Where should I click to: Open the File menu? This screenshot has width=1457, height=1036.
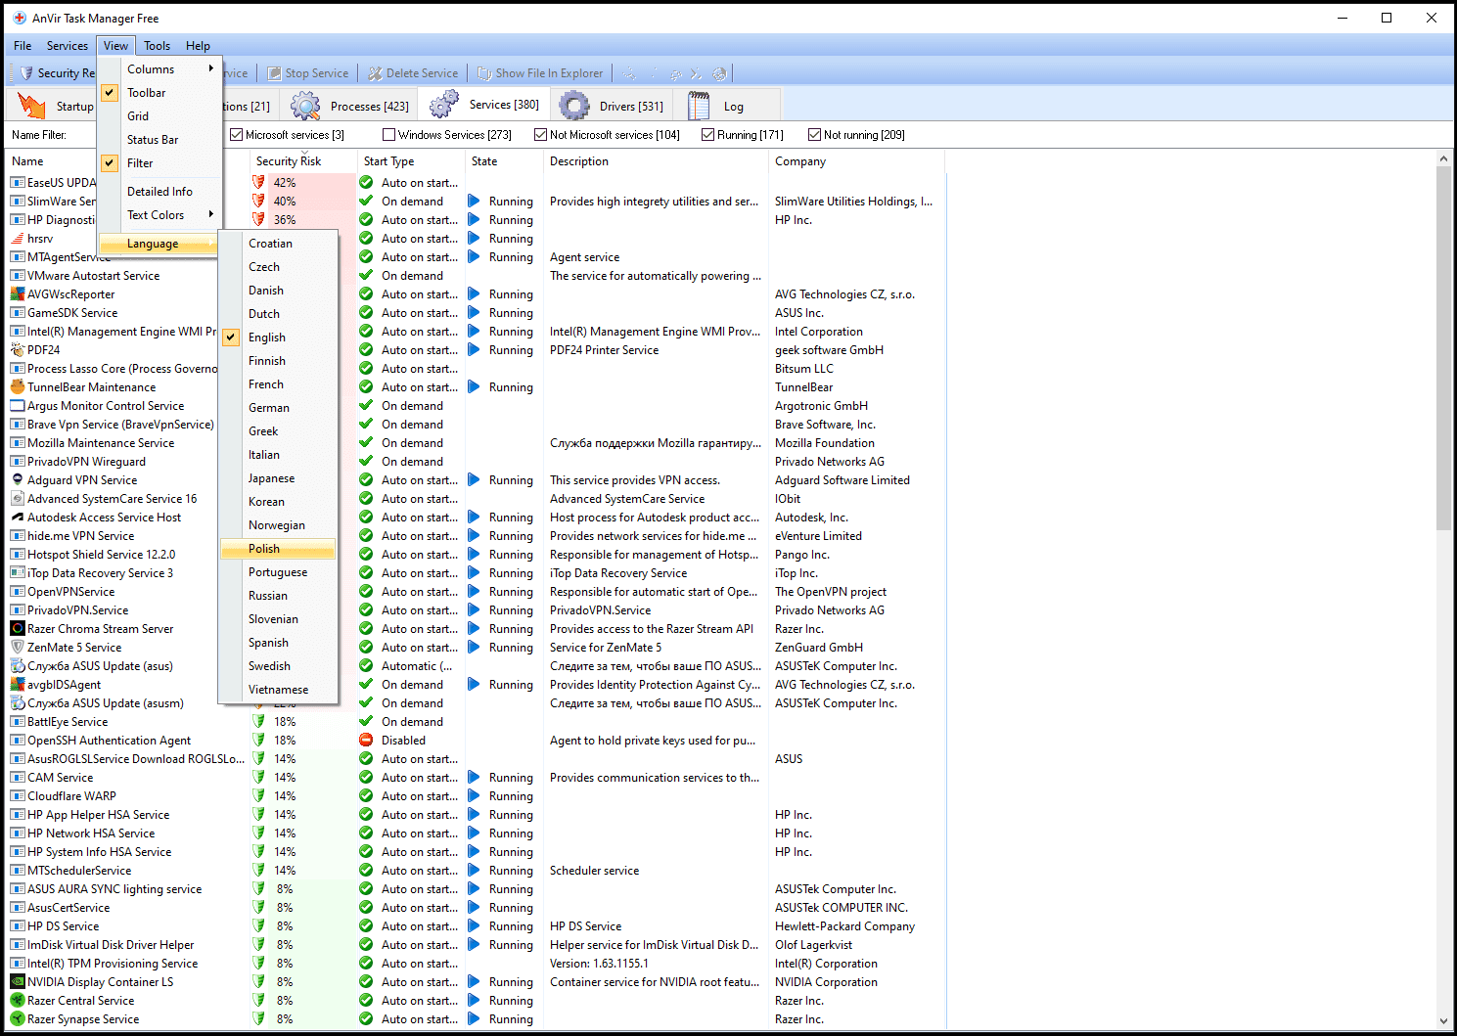coord(23,46)
